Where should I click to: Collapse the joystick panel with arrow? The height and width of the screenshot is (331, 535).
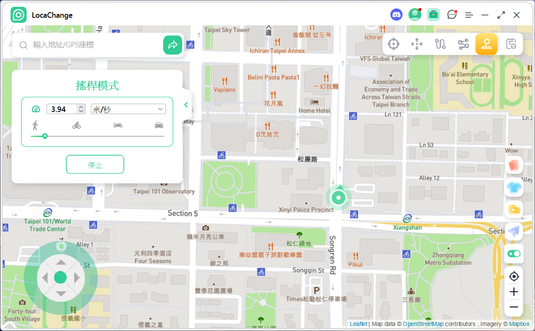pos(186,105)
